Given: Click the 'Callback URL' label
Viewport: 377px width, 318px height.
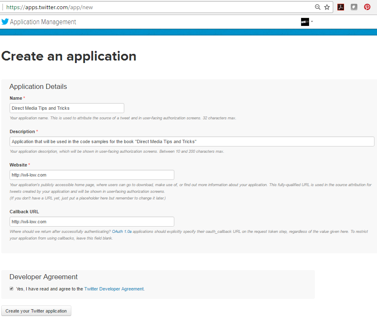Looking at the screenshot, I should coord(24,212).
